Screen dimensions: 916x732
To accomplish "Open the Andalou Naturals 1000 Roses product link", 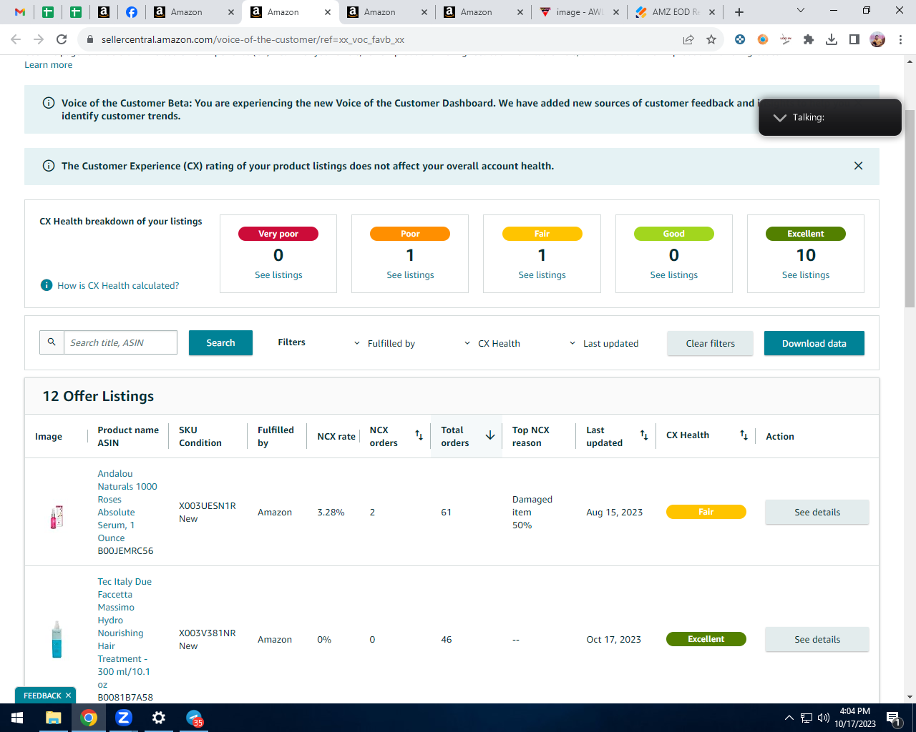I will tap(127, 505).
